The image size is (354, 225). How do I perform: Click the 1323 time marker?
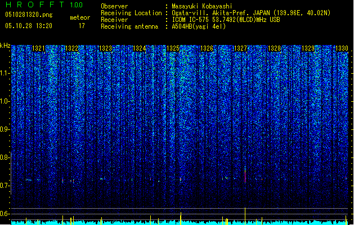coord(105,48)
